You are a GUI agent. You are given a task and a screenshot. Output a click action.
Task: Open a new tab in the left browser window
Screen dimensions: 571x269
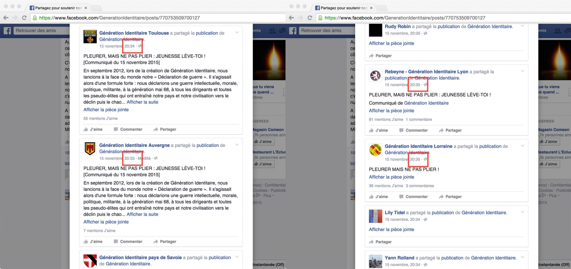(x=97, y=8)
